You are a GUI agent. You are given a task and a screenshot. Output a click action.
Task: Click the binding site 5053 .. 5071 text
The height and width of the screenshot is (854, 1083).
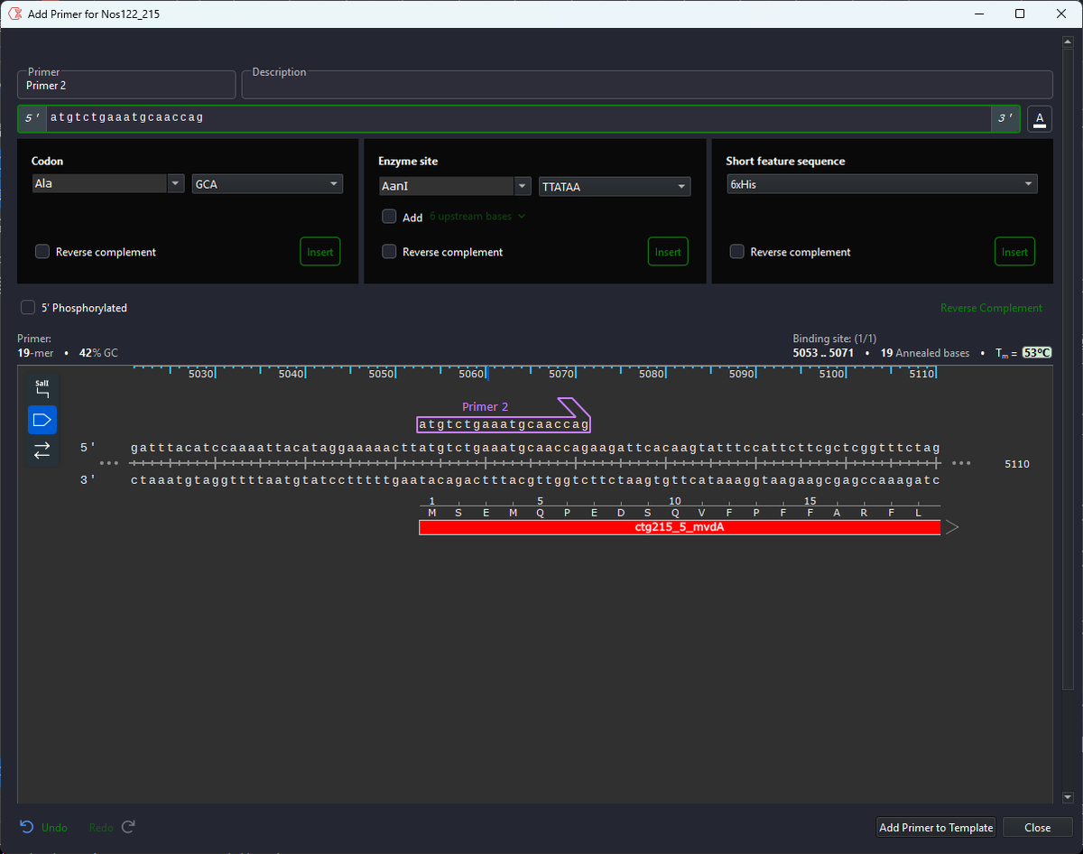[x=823, y=353]
